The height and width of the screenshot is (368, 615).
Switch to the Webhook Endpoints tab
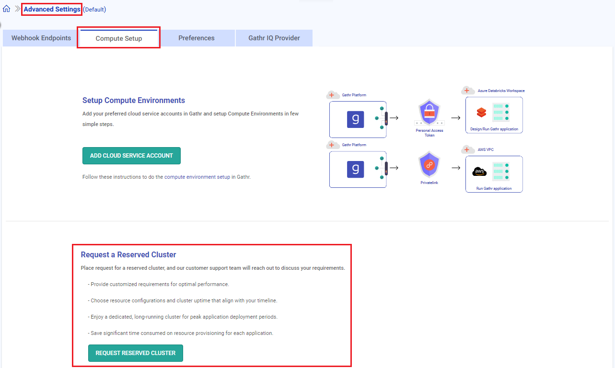[x=41, y=38]
